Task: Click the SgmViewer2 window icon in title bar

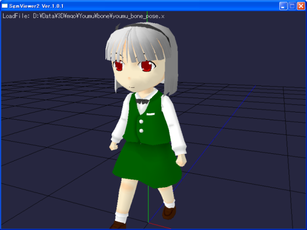Action: coord(5,6)
